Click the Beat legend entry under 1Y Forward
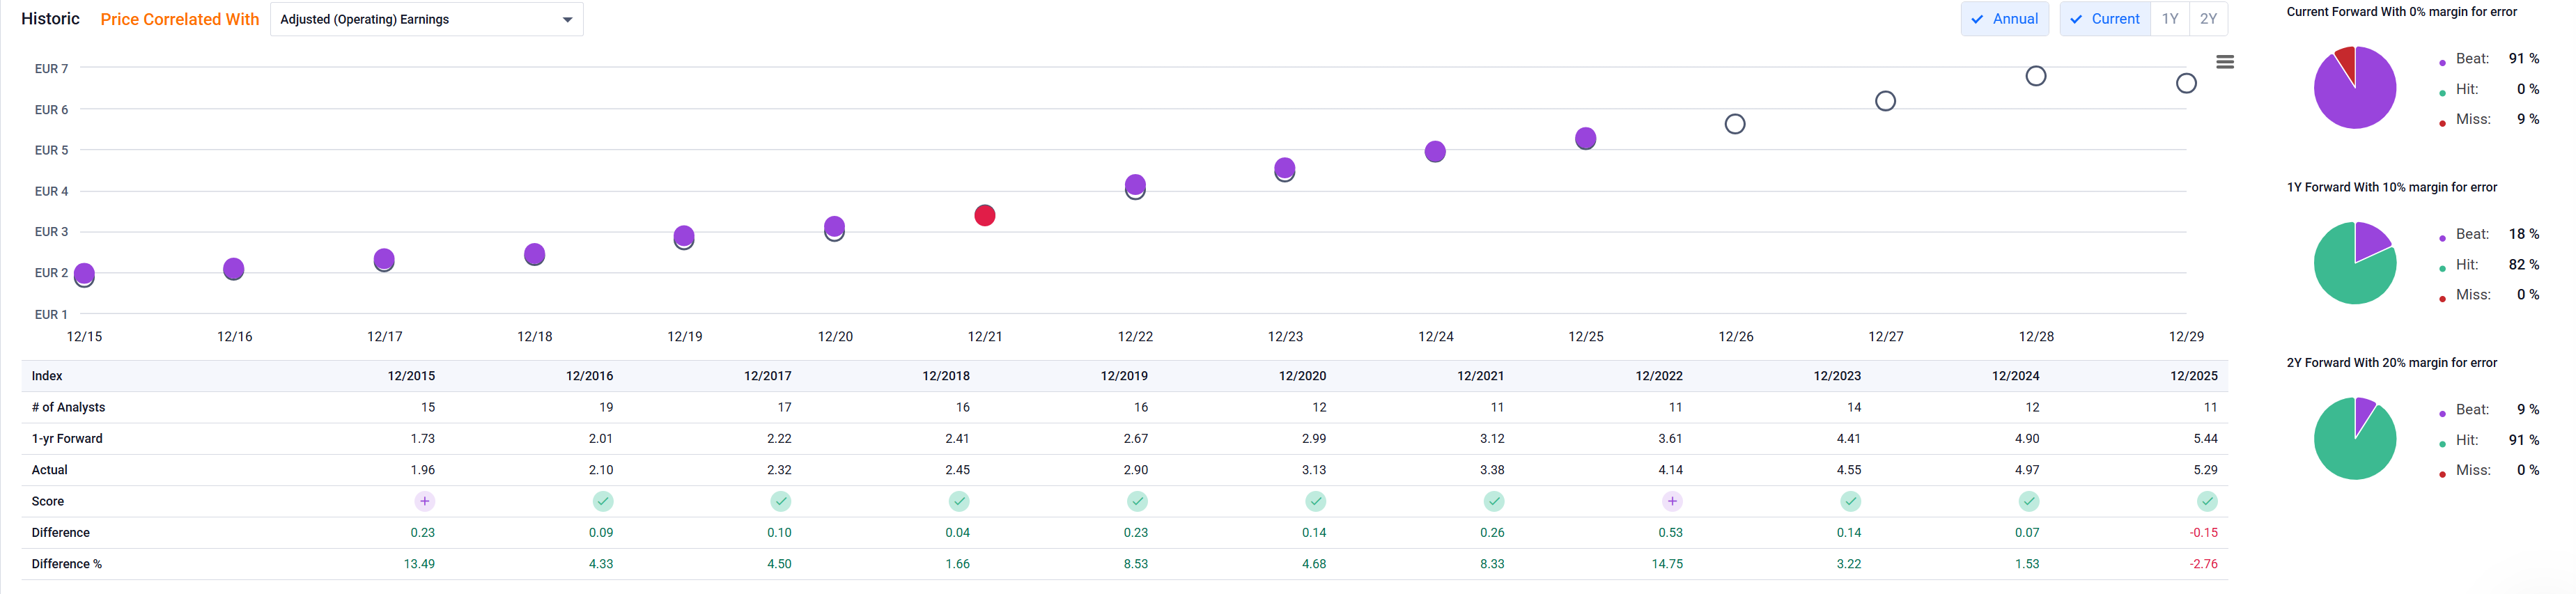2576x594 pixels. [x=2489, y=234]
